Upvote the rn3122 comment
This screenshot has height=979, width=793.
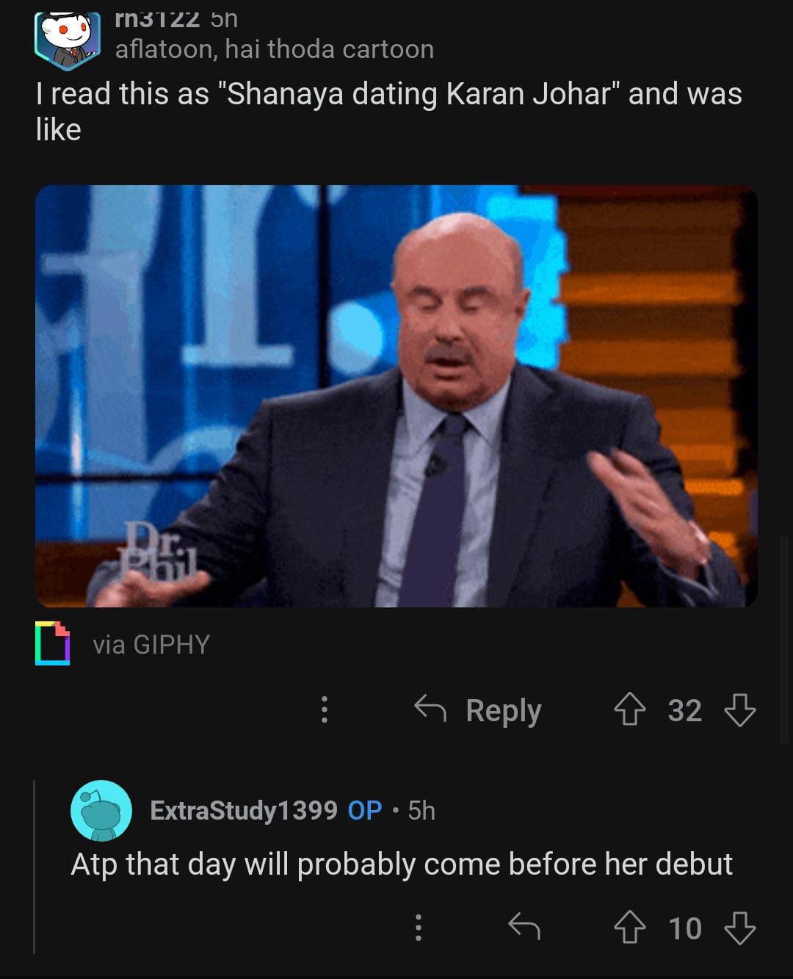629,711
